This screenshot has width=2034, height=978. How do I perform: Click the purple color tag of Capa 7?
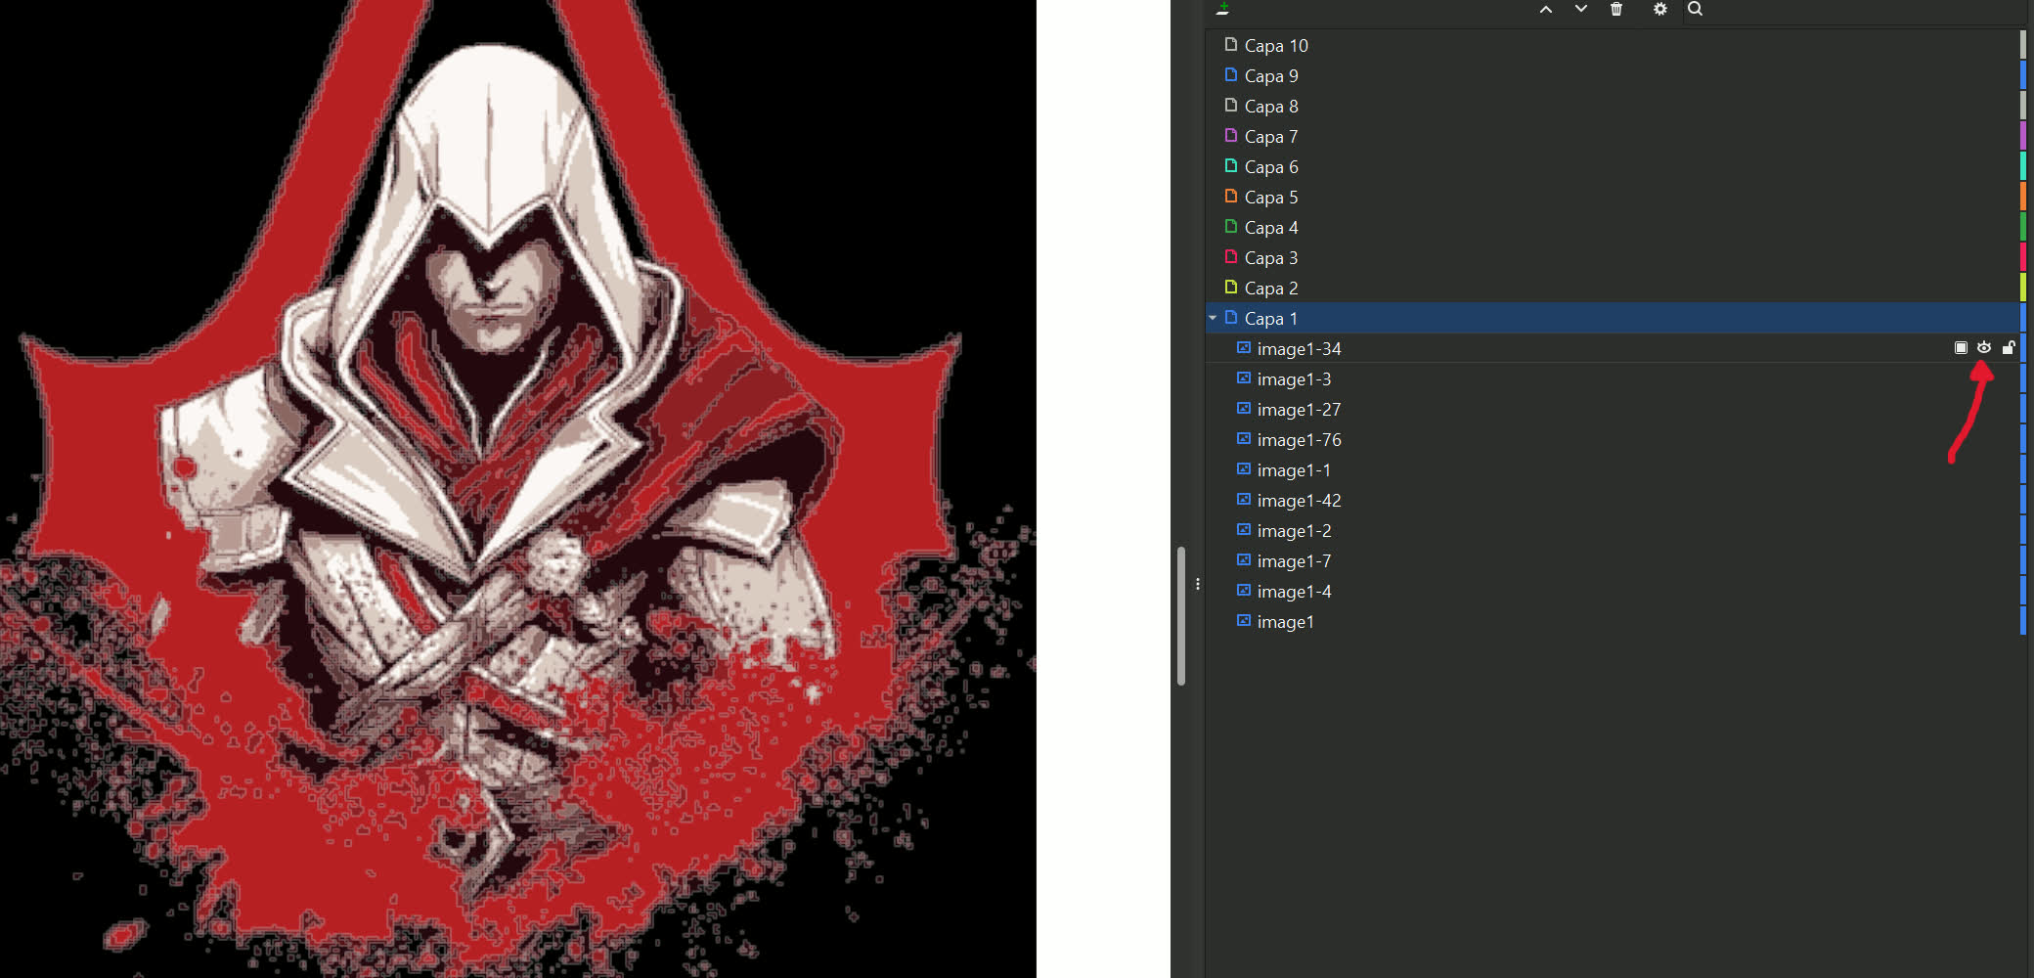tap(2023, 136)
